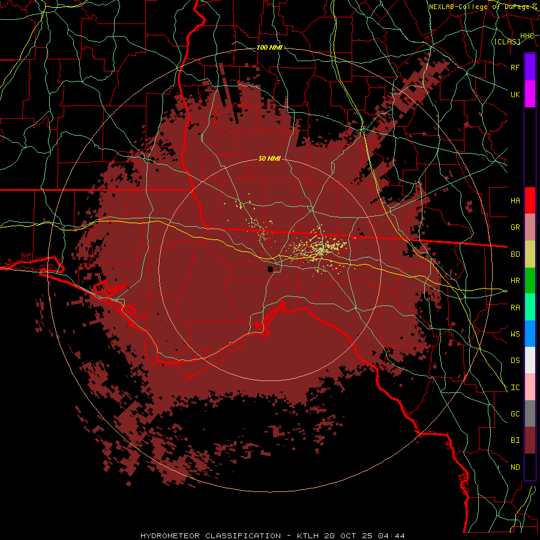Viewport: 540px width, 540px height.
Task: Click the HA legend label
Action: point(515,201)
